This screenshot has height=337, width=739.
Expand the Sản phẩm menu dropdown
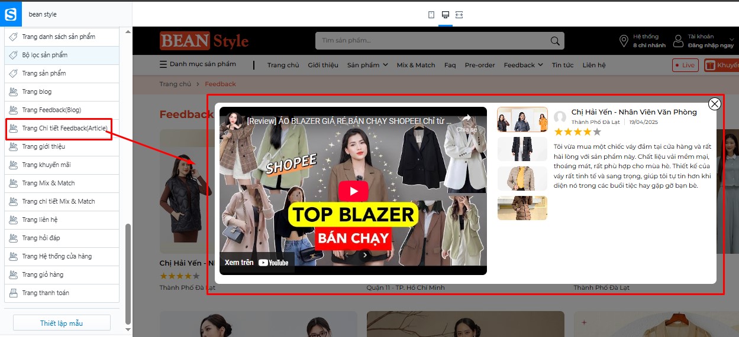click(x=367, y=65)
